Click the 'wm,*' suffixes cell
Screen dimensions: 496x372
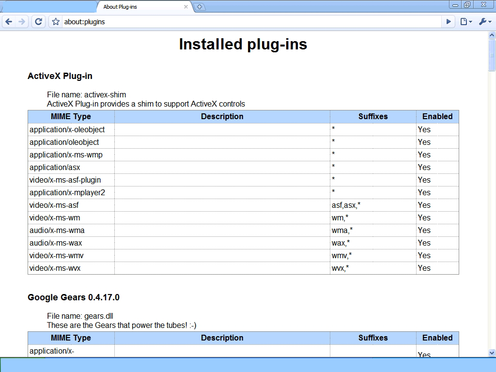tap(373, 218)
